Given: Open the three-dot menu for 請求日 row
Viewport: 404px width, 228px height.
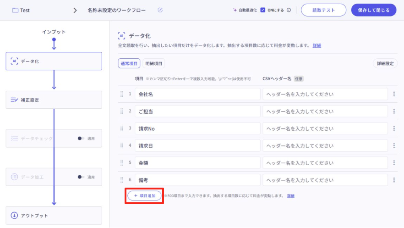Looking at the screenshot, I should pos(394,145).
